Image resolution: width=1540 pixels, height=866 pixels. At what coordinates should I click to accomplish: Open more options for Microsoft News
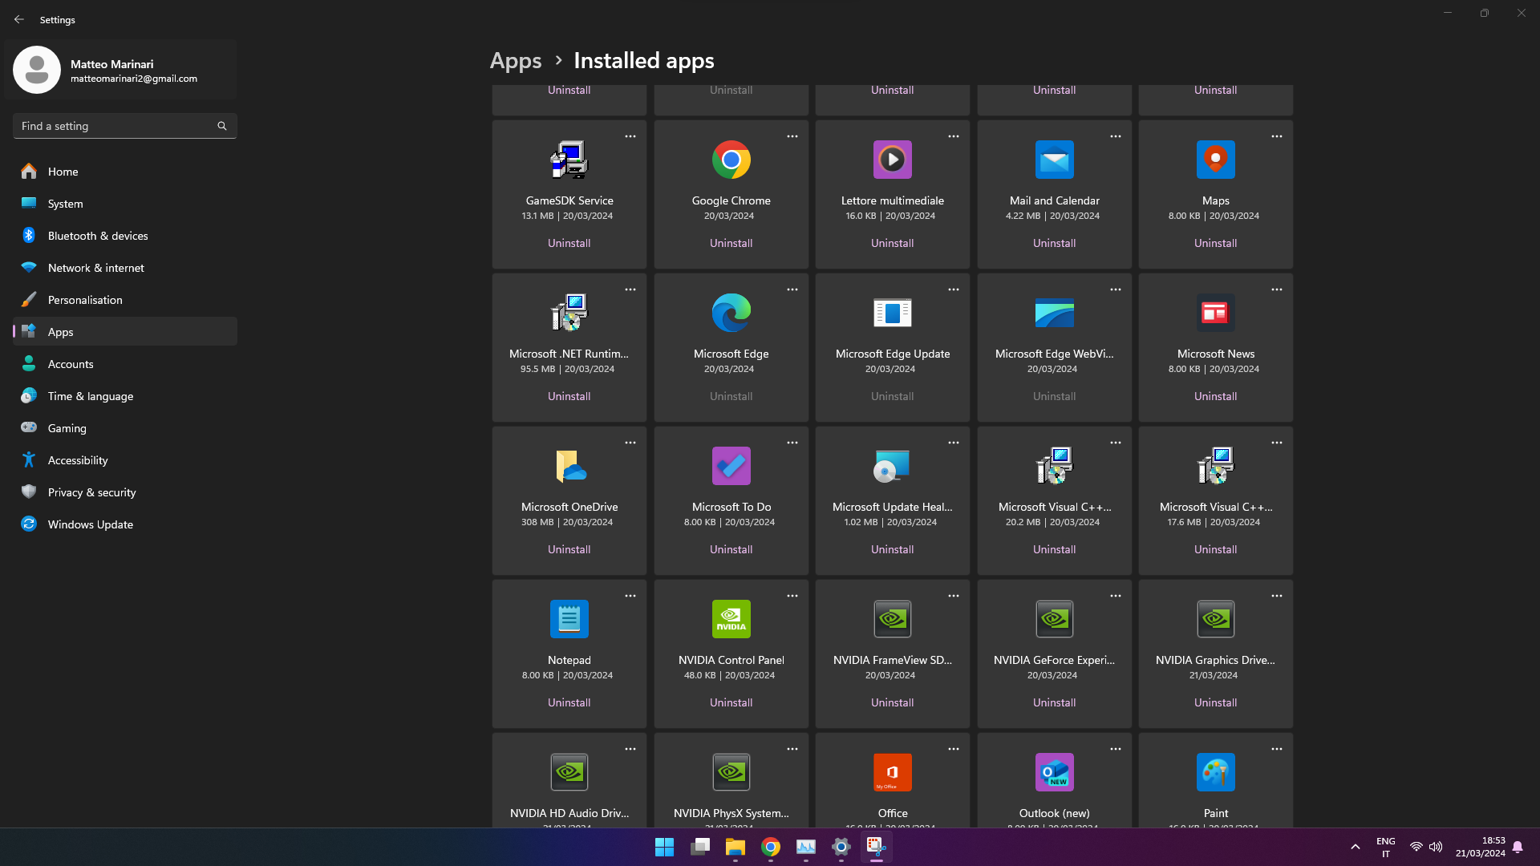pyautogui.click(x=1276, y=289)
